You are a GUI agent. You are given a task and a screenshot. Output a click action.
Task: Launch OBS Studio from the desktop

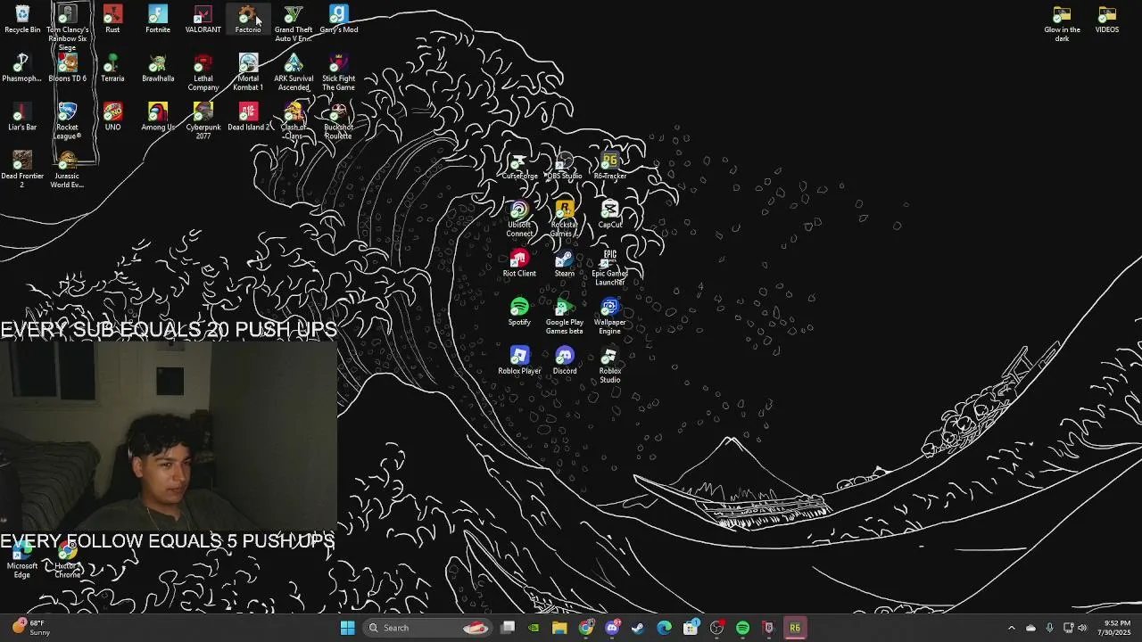coord(564,167)
